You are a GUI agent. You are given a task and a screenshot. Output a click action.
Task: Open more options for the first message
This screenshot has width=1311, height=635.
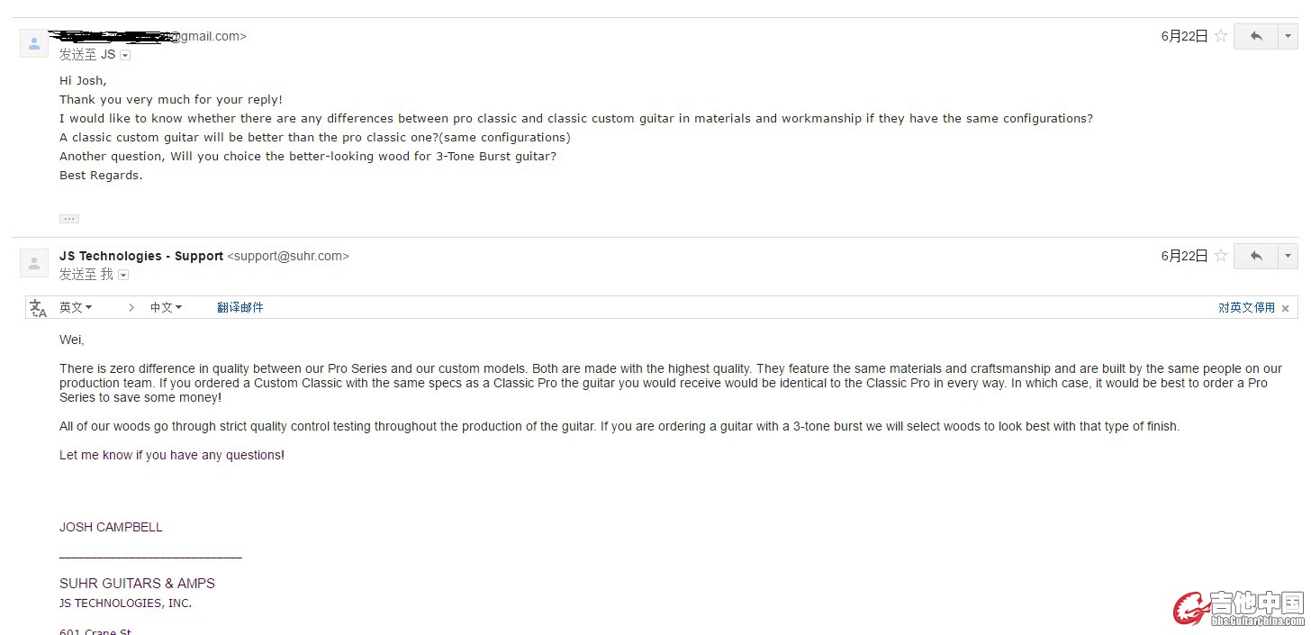pos(1288,36)
